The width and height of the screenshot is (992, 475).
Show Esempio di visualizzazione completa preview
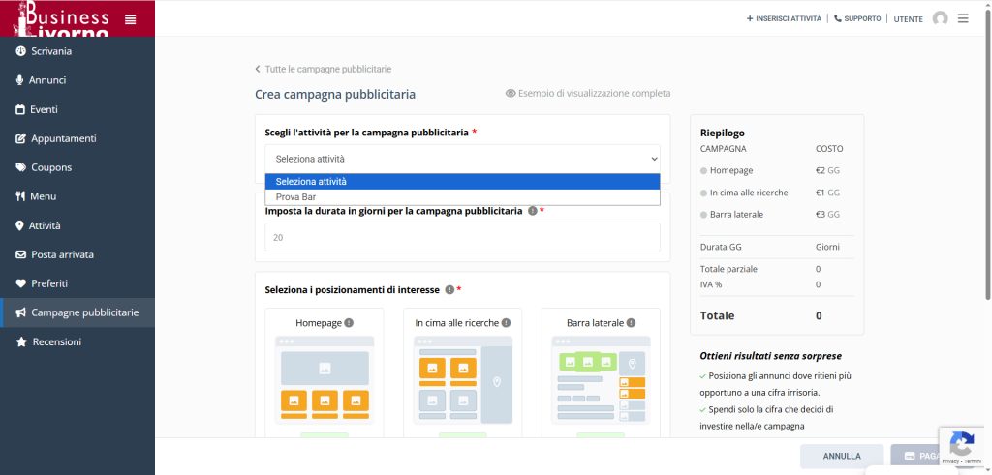tap(587, 94)
